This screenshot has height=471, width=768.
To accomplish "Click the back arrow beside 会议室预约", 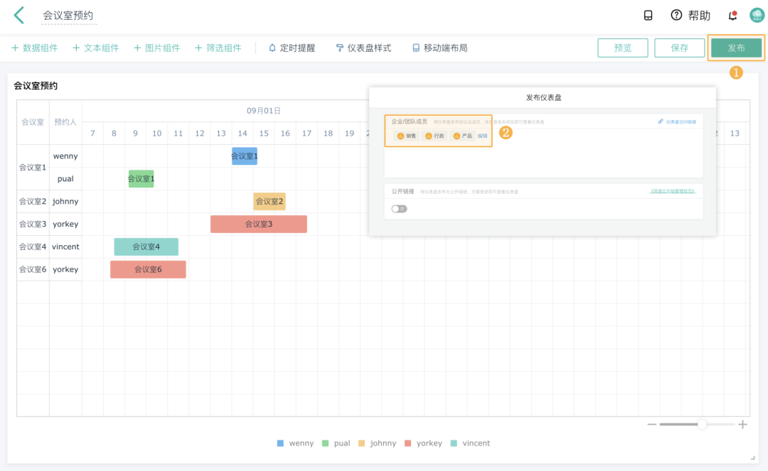I will [x=18, y=15].
